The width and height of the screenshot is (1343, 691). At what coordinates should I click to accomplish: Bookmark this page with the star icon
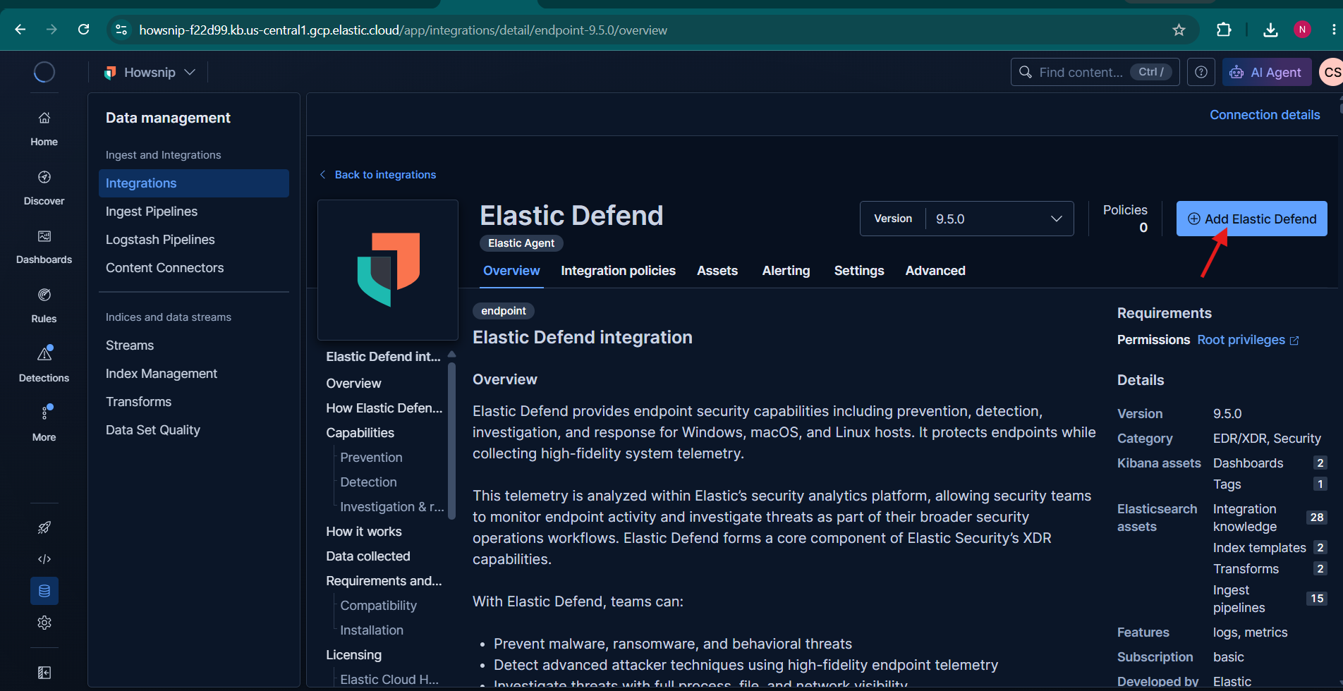click(x=1179, y=30)
